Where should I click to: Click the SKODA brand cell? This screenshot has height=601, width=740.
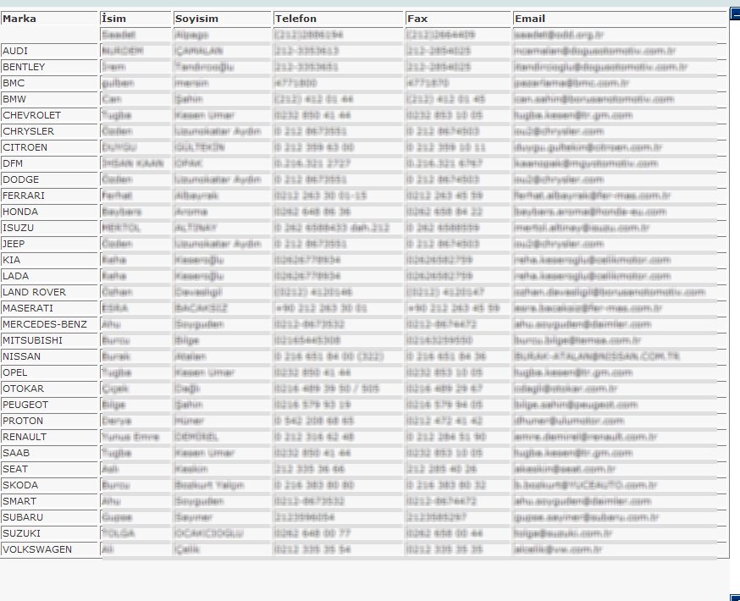pos(49,485)
